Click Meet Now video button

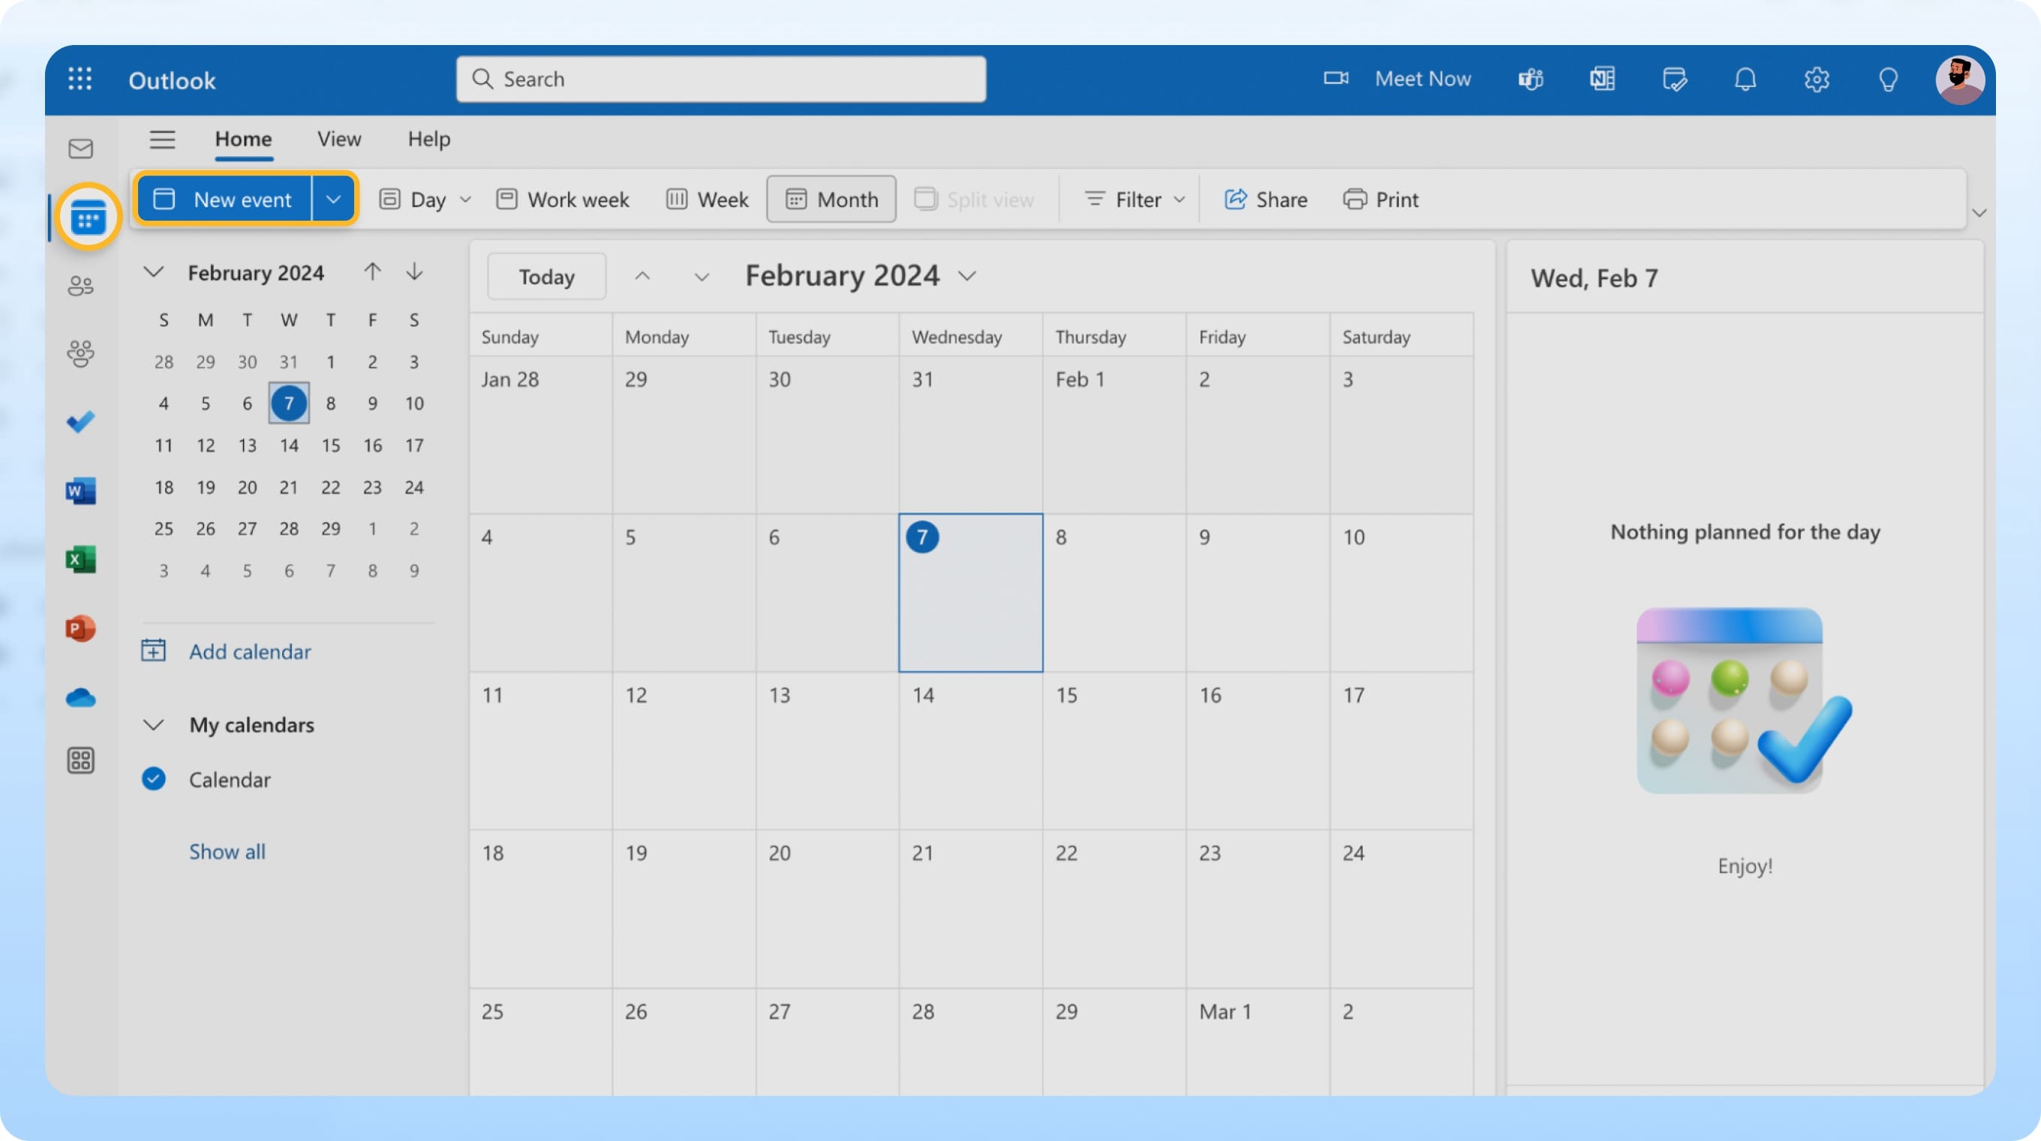coord(1397,78)
